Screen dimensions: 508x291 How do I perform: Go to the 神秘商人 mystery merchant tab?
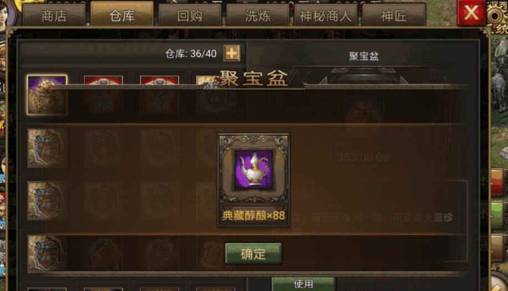click(326, 15)
